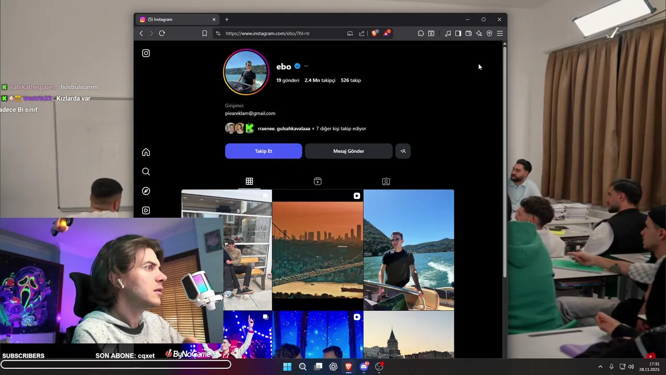Open Instagram search icon in sidebar
Screen dimensions: 666x375
coord(146,171)
